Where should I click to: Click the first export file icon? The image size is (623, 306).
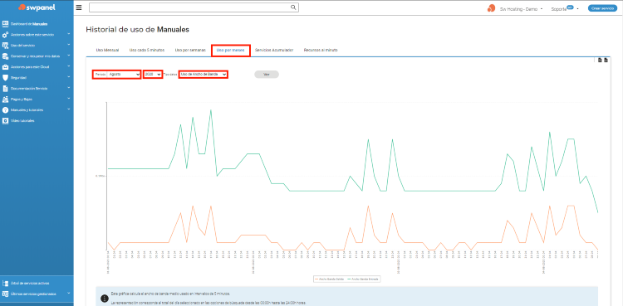coord(600,61)
